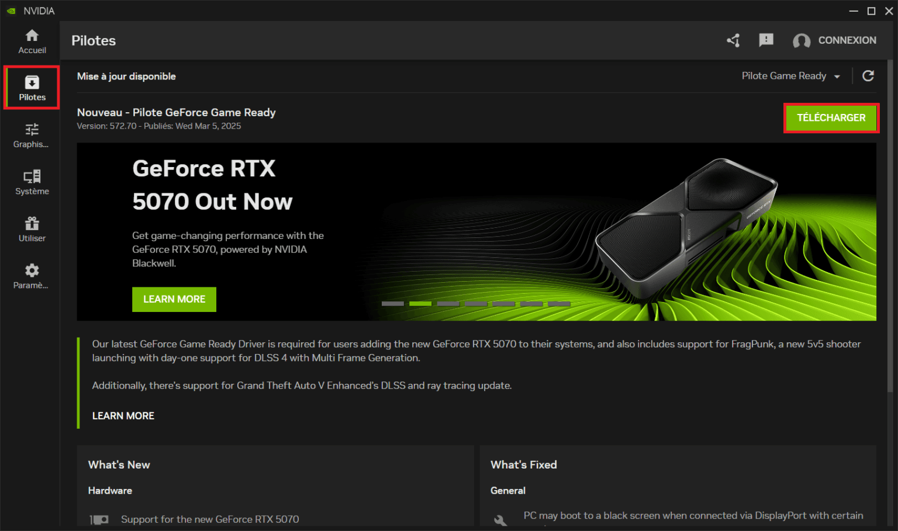Open Paramètres gear in sidebar
Screen dimensions: 898x531
[x=32, y=276]
